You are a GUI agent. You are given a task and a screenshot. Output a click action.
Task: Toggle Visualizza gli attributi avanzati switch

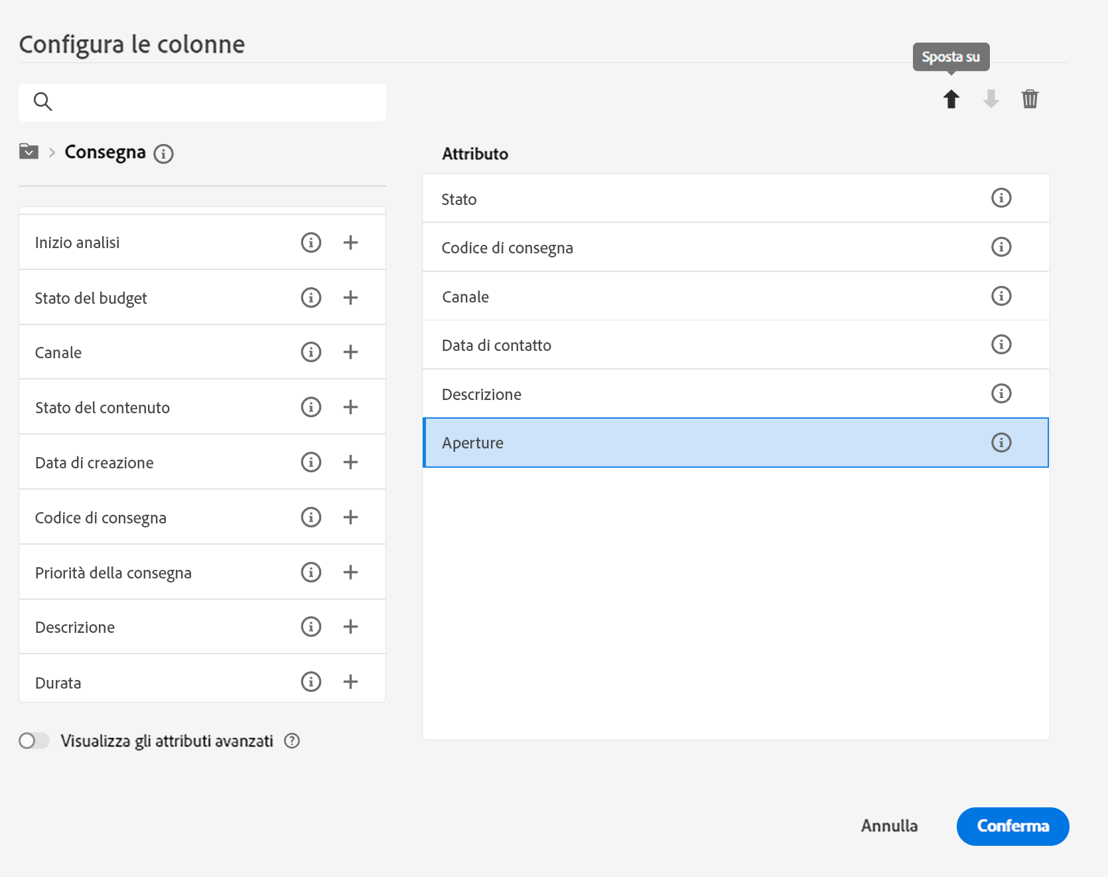34,741
